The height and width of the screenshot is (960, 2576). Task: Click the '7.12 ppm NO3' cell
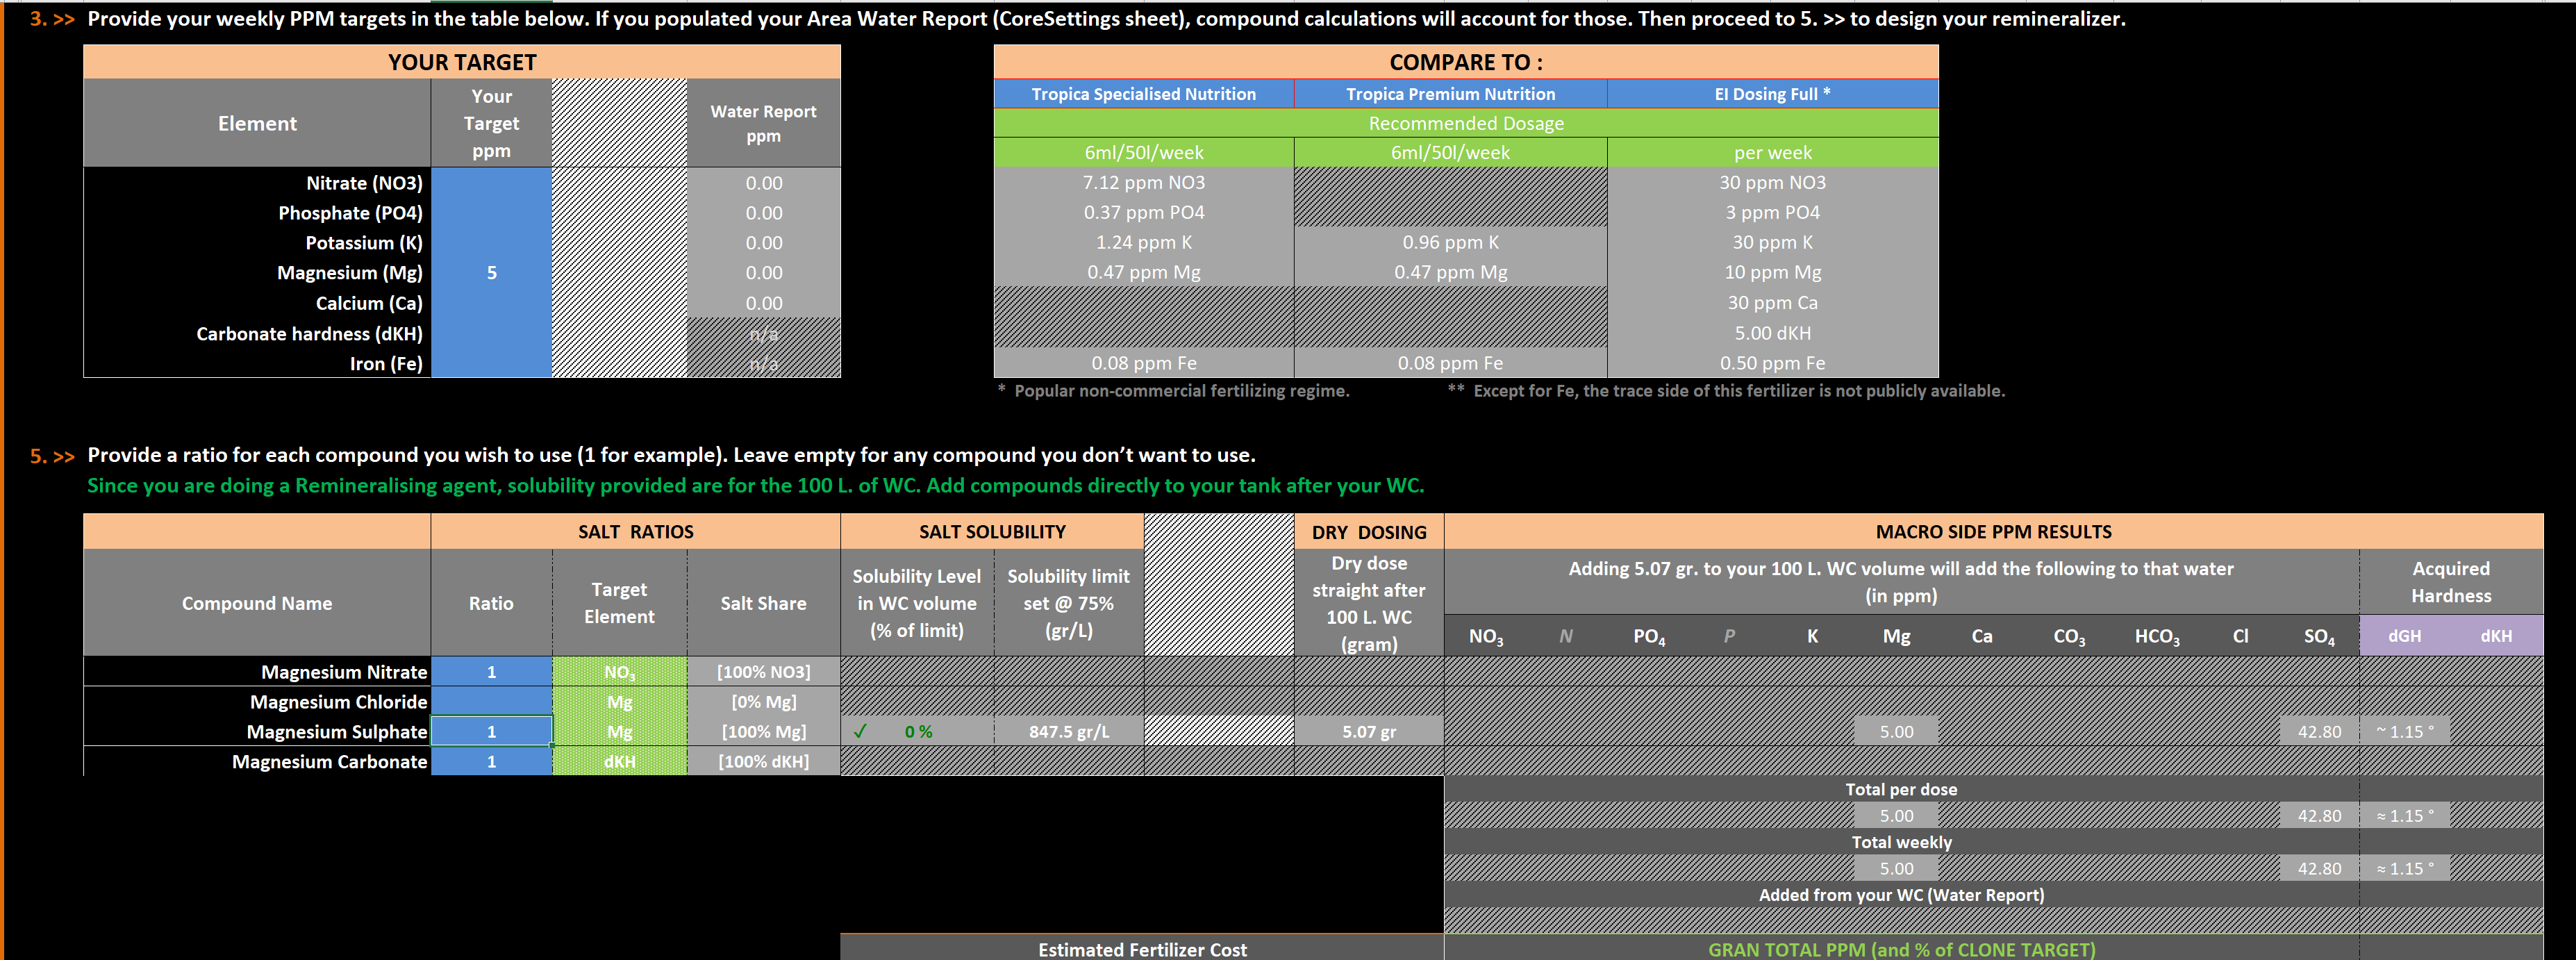pyautogui.click(x=1143, y=183)
